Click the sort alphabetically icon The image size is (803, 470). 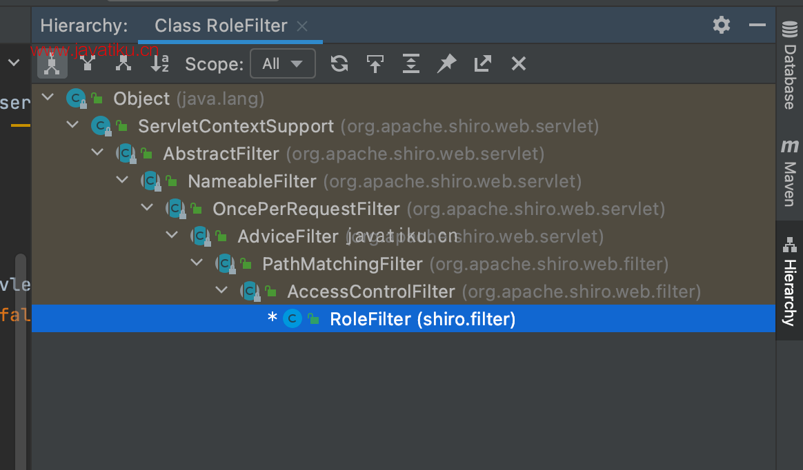159,63
